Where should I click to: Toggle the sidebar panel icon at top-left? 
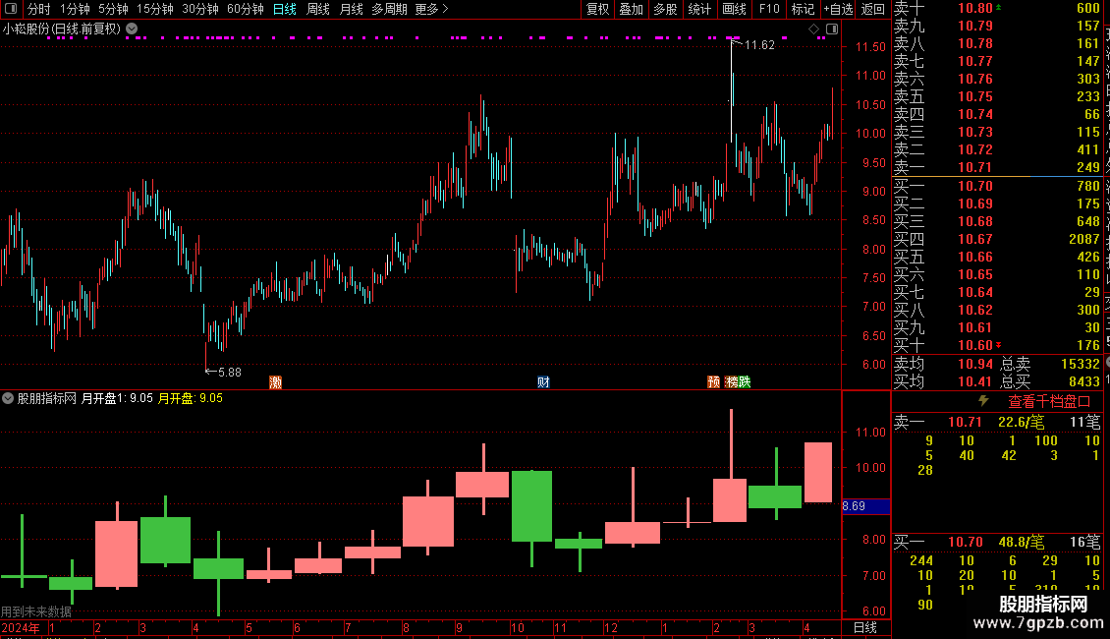pos(11,9)
